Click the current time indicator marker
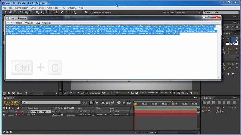 pos(135,104)
